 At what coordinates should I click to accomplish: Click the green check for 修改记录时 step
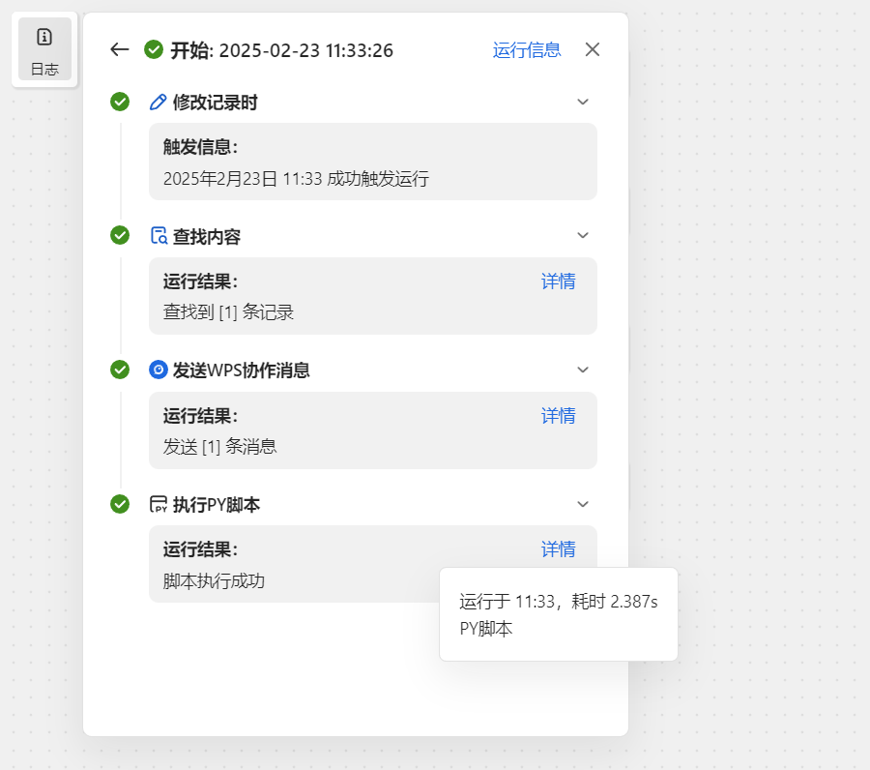pos(120,102)
